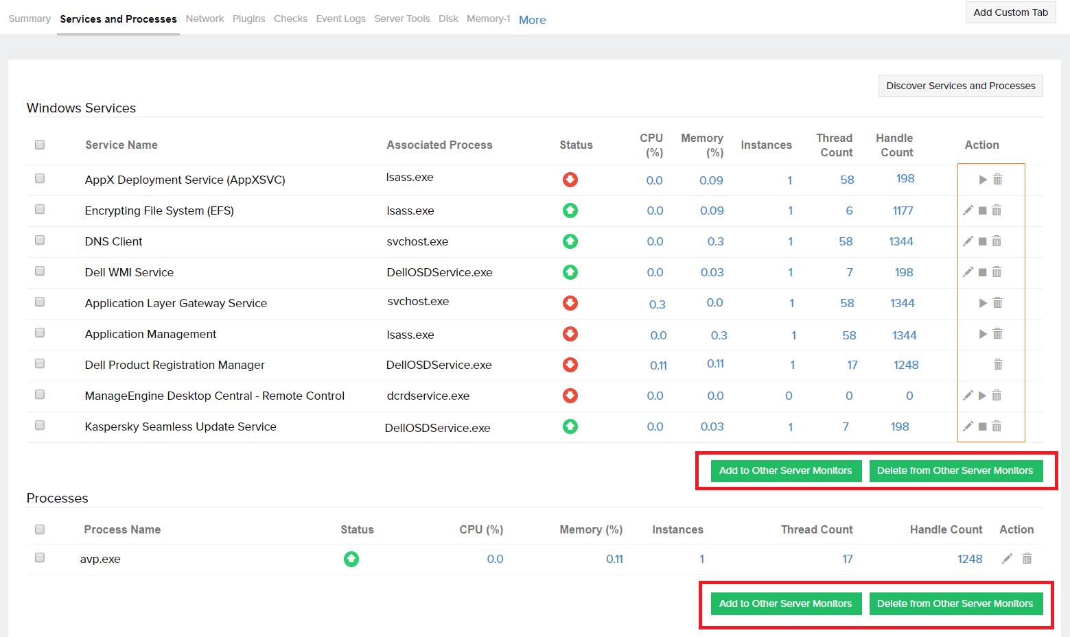Delete the Application Layer Gateway Service
This screenshot has height=637, width=1070.
click(x=998, y=303)
